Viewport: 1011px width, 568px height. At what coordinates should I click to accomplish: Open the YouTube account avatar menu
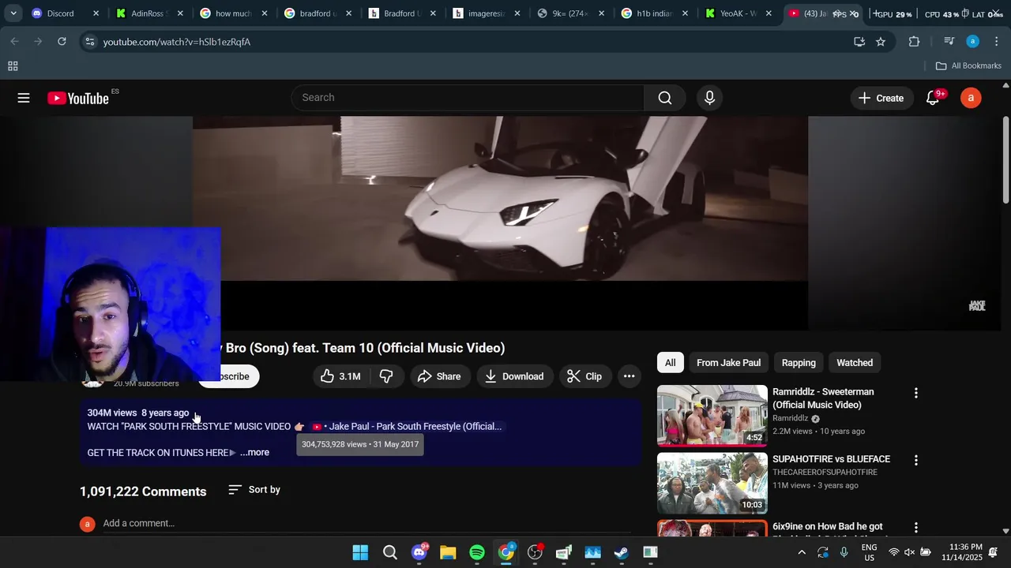pyautogui.click(x=971, y=98)
